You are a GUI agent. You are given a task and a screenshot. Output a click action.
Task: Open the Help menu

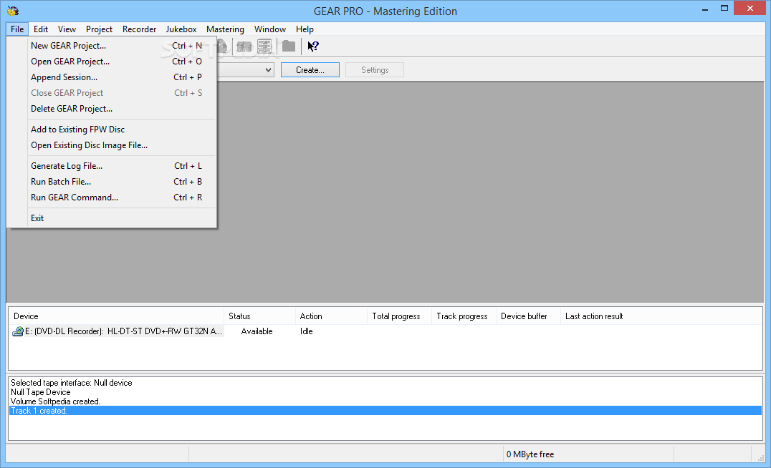point(305,29)
